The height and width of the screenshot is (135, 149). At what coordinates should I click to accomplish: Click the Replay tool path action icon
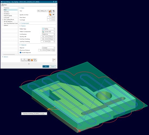click(25, 60)
